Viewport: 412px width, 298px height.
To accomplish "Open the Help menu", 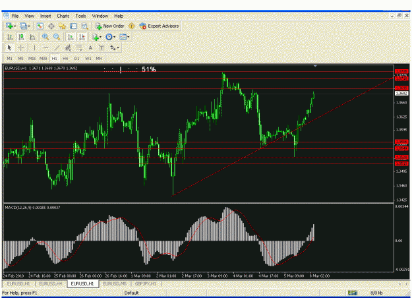I will click(119, 16).
